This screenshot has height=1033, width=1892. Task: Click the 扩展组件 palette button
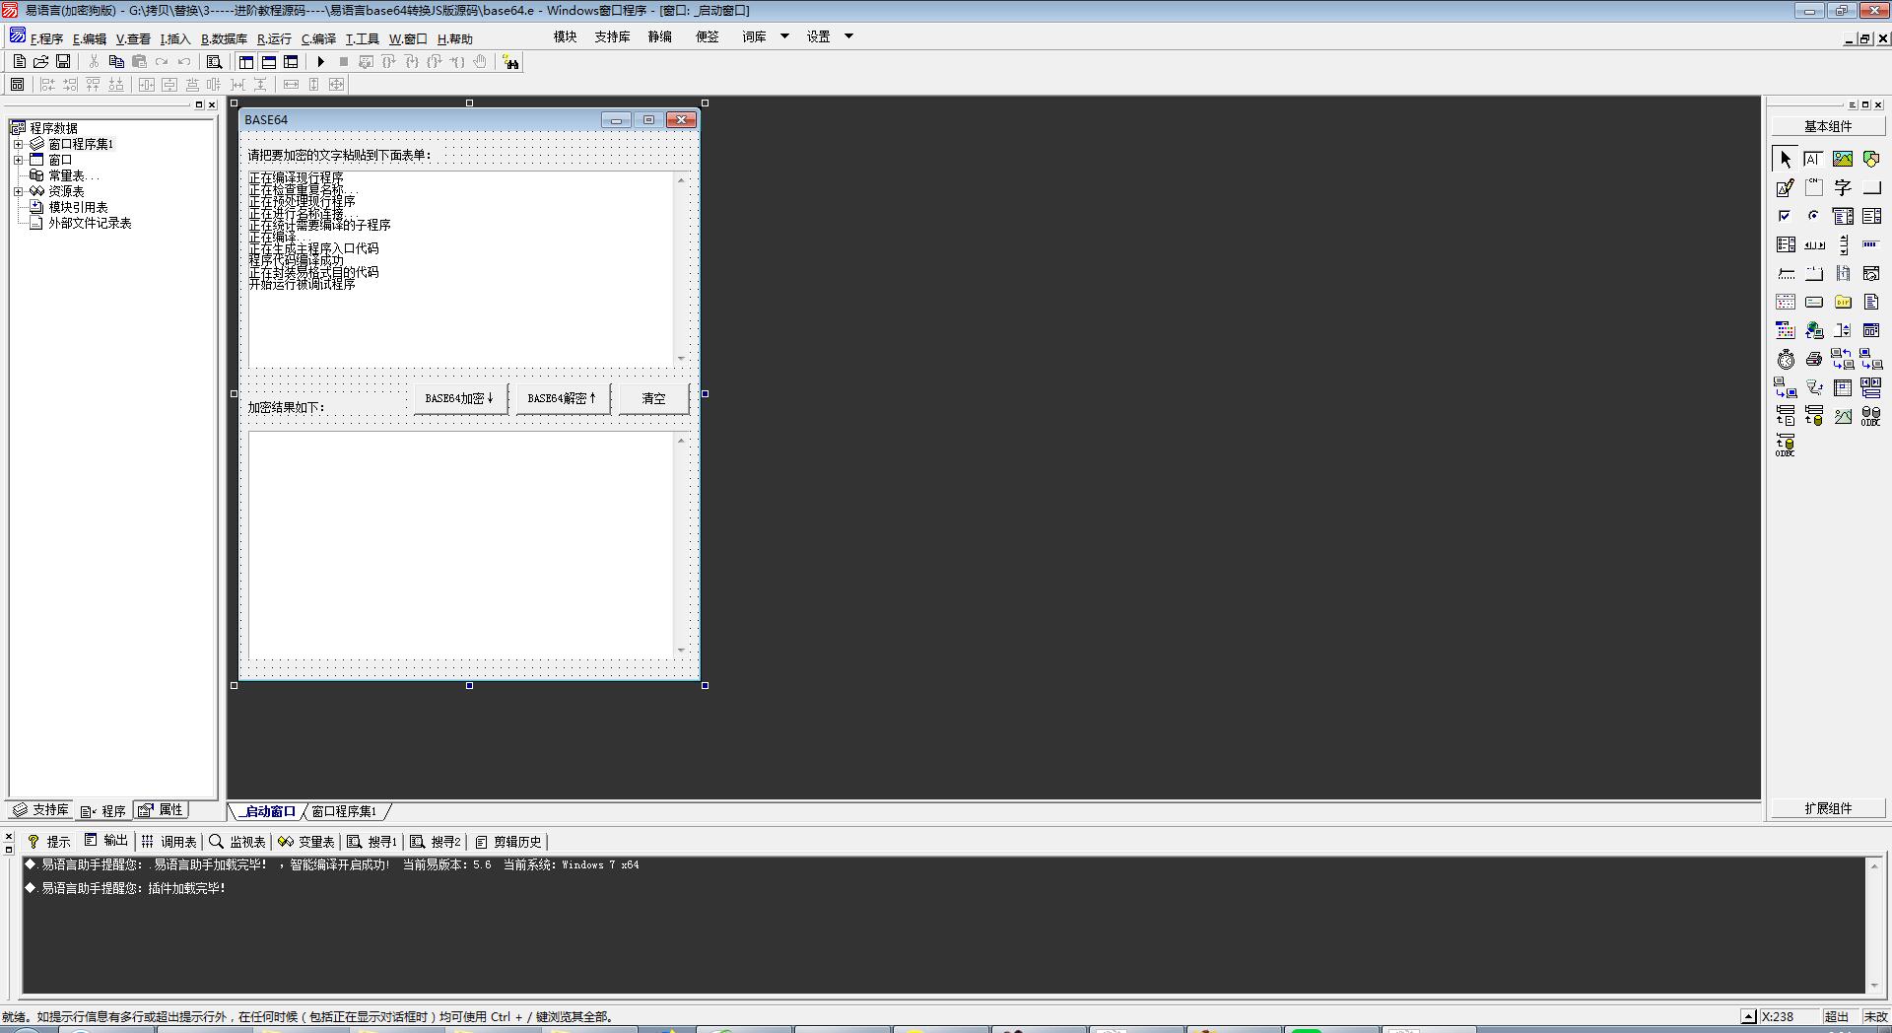pyautogui.click(x=1828, y=808)
